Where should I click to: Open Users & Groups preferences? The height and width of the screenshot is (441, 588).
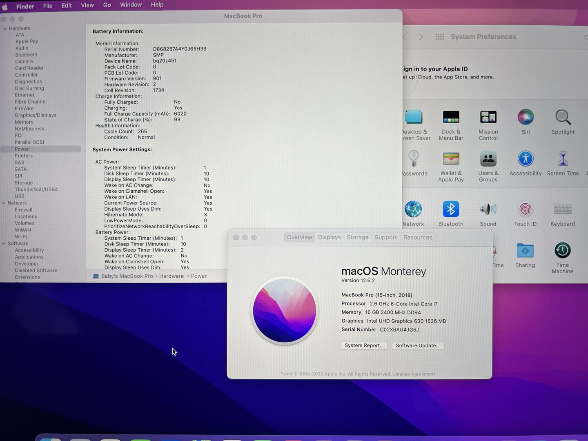[x=488, y=167]
